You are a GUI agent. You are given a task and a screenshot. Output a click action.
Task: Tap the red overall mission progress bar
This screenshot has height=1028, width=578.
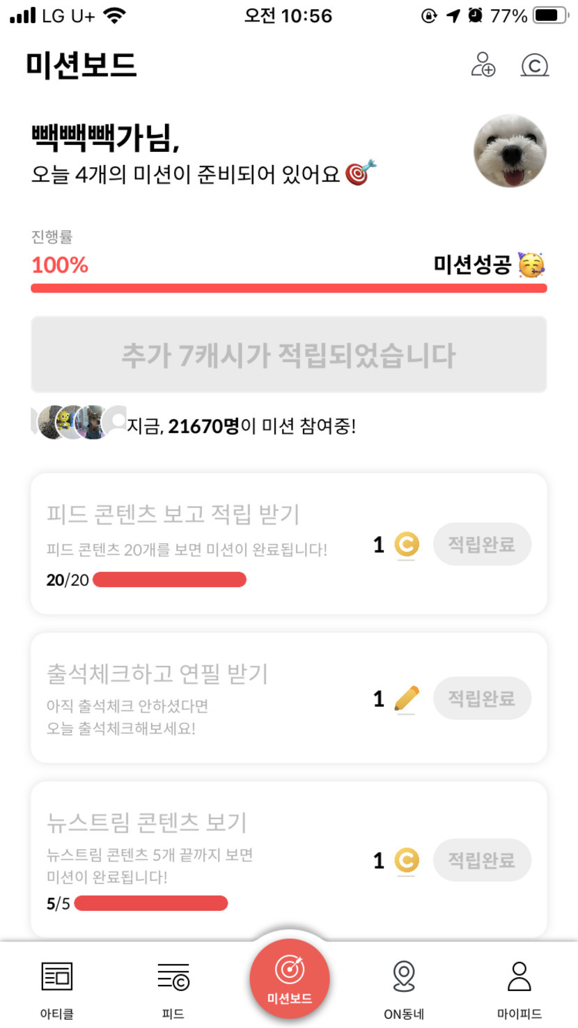pyautogui.click(x=288, y=288)
